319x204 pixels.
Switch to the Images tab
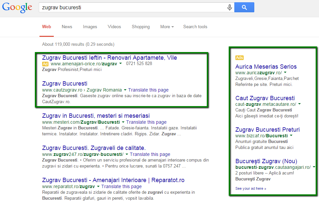tap(90, 27)
